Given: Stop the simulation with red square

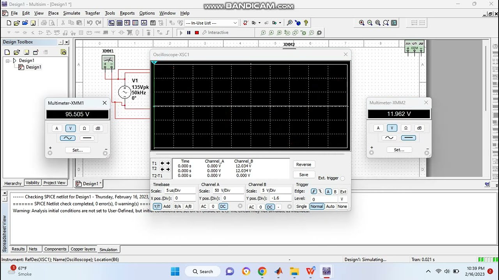Looking at the screenshot, I should pyautogui.click(x=197, y=33).
